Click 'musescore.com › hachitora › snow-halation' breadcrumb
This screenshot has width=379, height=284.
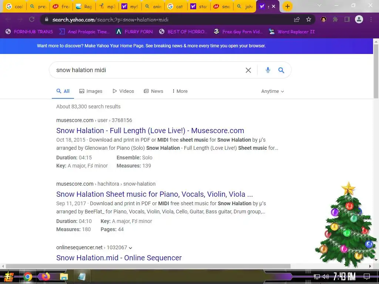[x=105, y=184]
